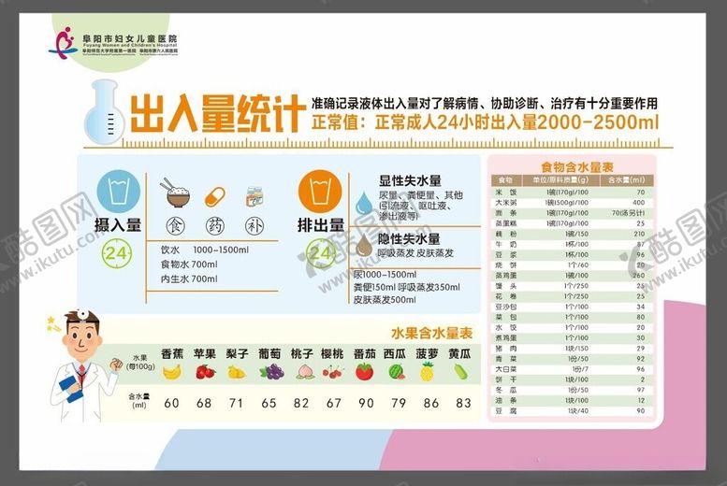727x486 pixels.
Task: Click the 皮肤蒸发500ml line
Action: pos(385,300)
